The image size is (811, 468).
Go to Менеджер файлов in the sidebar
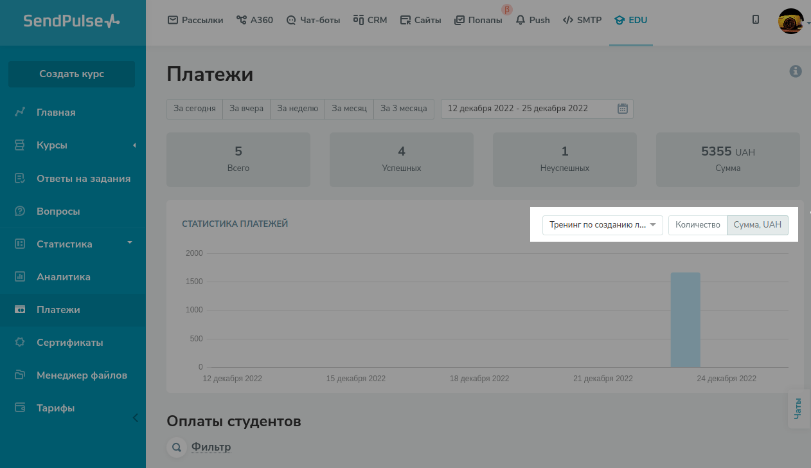coord(82,375)
